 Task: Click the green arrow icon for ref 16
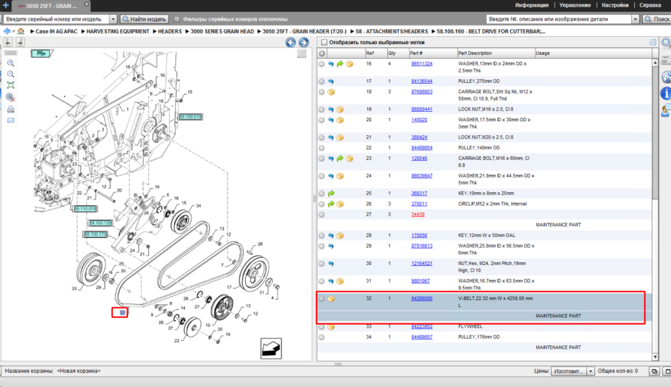[340, 64]
